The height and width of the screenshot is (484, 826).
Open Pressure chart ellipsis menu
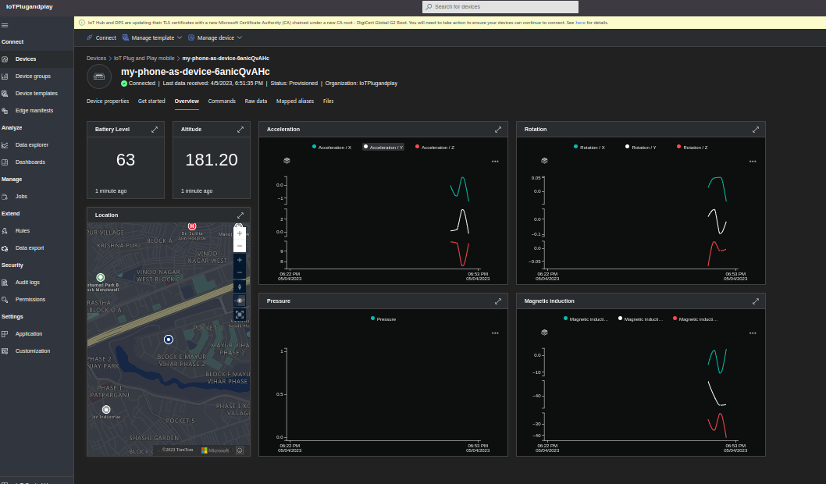click(x=495, y=333)
